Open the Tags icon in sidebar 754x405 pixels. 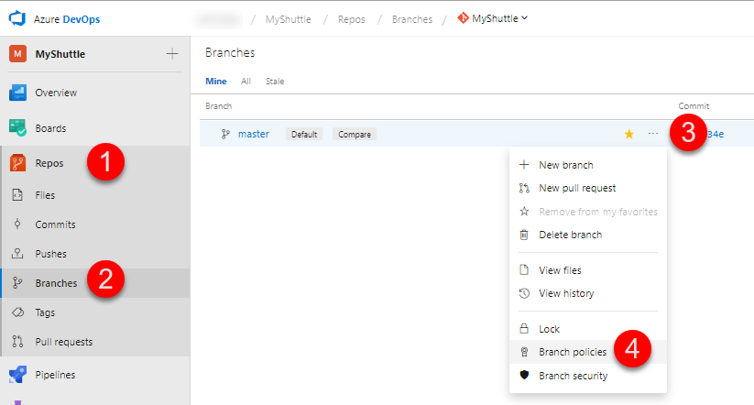pyautogui.click(x=17, y=312)
